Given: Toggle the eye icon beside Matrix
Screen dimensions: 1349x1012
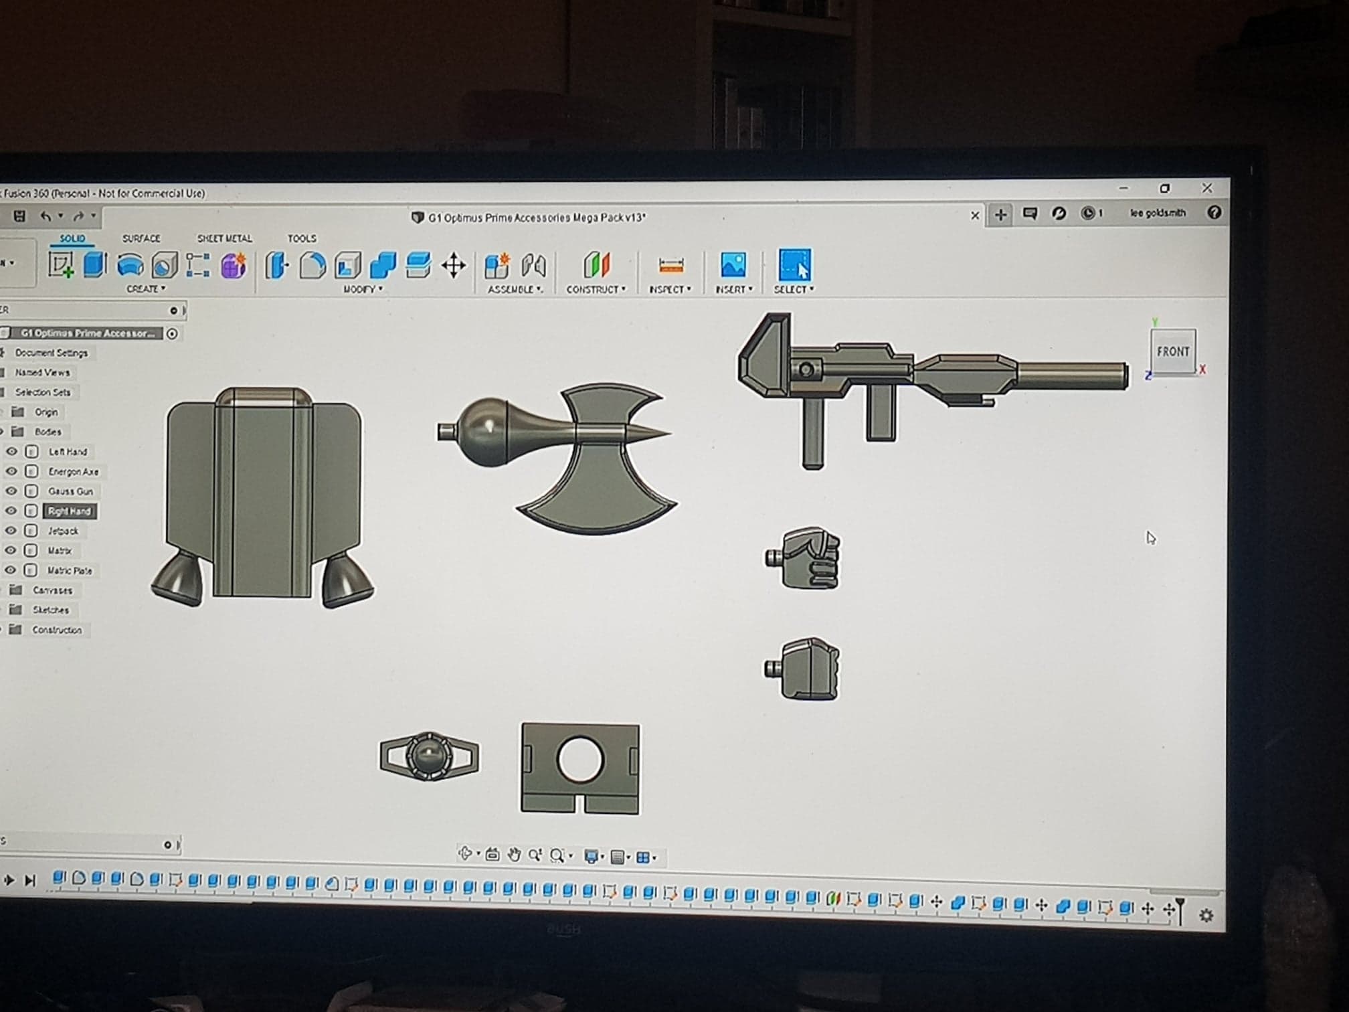Looking at the screenshot, I should (x=11, y=550).
